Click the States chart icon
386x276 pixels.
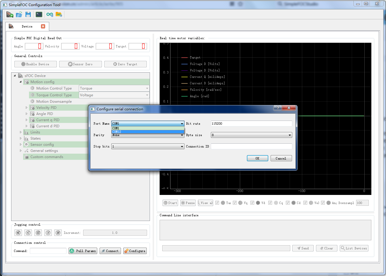tap(26, 138)
